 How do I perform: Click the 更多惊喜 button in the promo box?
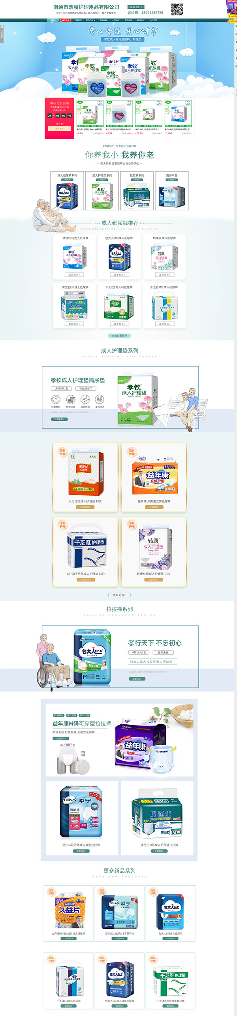(60, 128)
